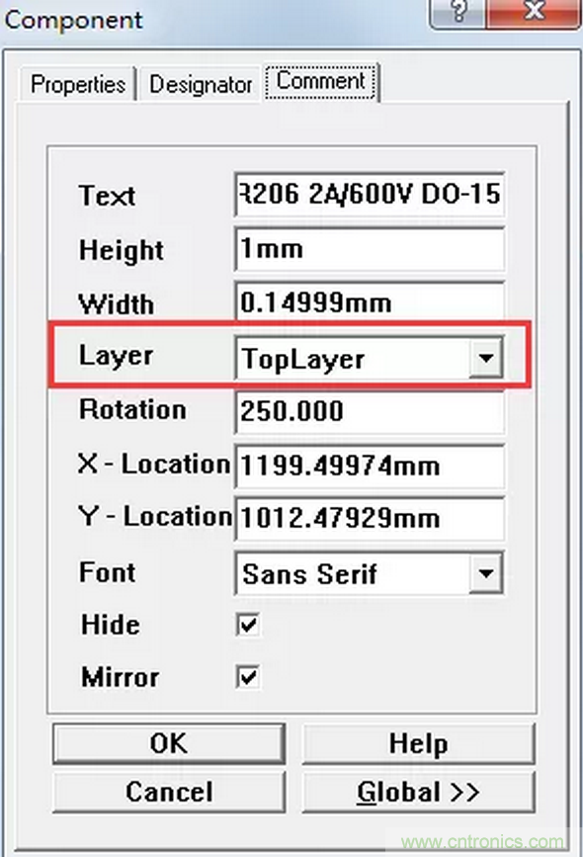Image resolution: width=583 pixels, height=857 pixels.
Task: Click the Cancel button
Action: tap(169, 792)
